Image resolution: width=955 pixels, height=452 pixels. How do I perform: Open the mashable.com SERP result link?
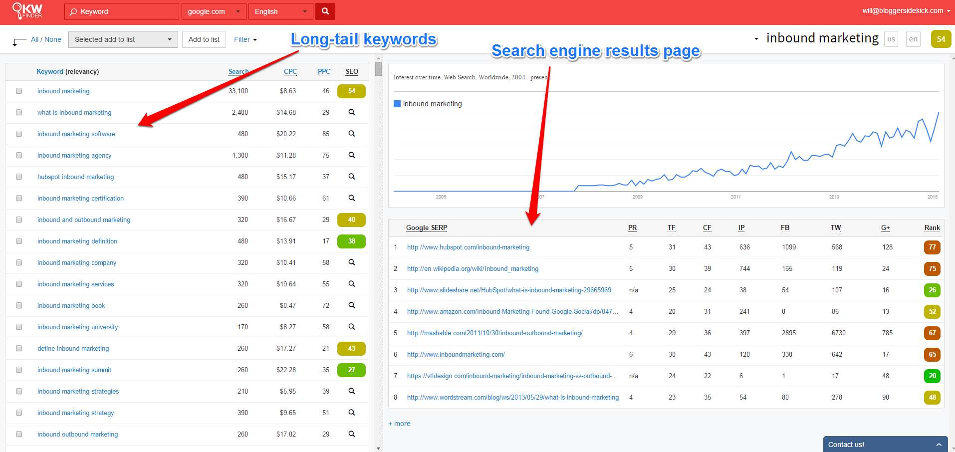[494, 333]
